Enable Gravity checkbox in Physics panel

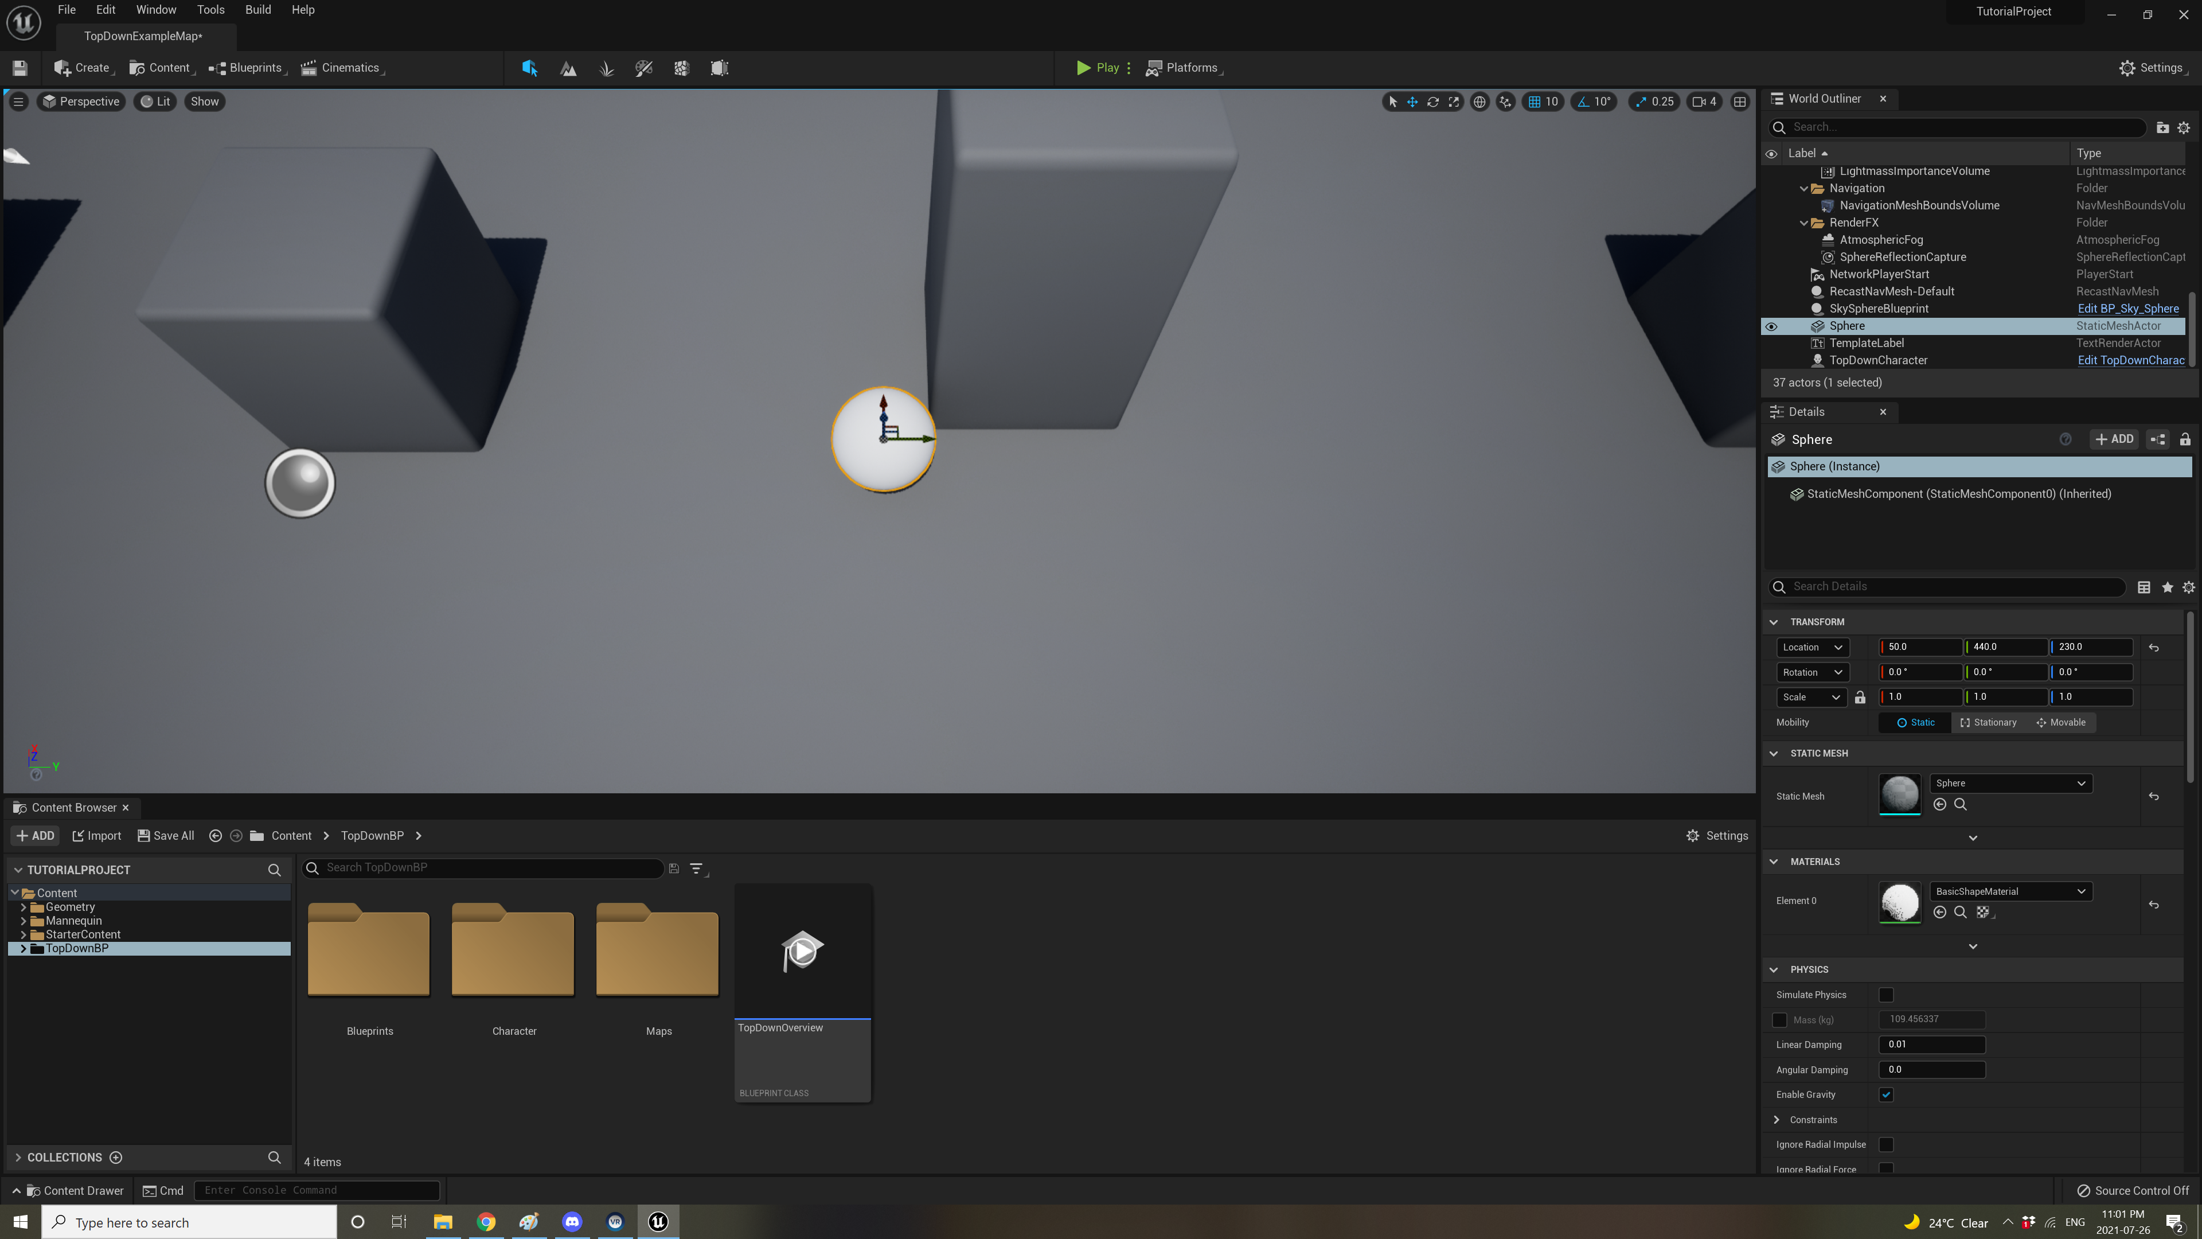tap(1886, 1094)
